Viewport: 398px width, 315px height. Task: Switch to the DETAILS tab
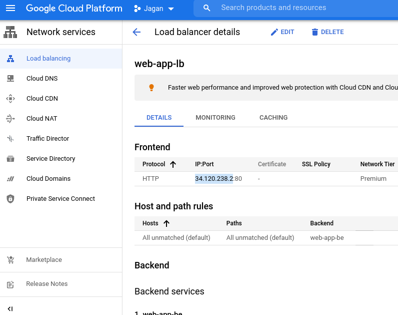159,118
